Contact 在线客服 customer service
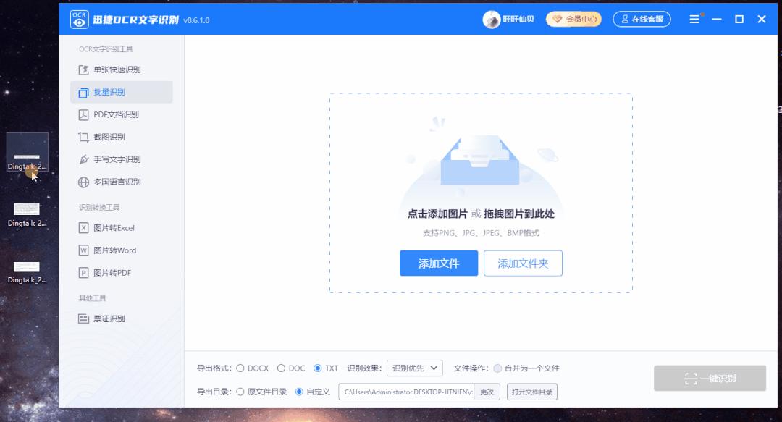This screenshot has width=782, height=422. point(640,19)
